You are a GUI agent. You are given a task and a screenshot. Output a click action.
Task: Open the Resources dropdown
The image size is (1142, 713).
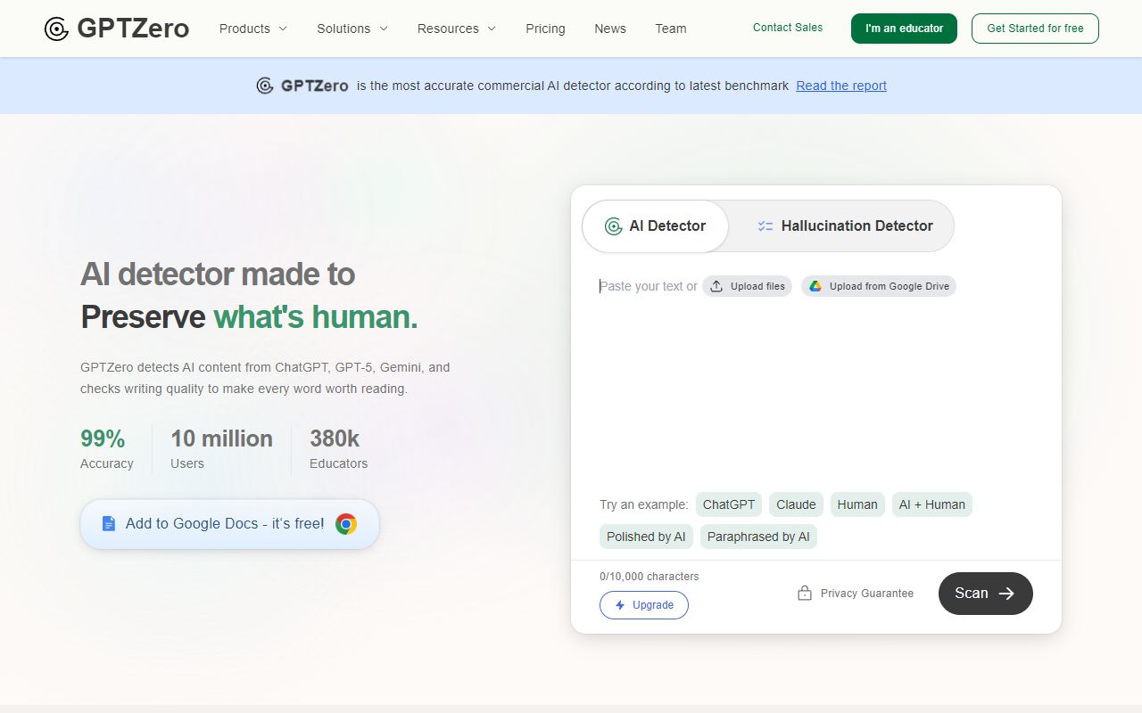[456, 29]
